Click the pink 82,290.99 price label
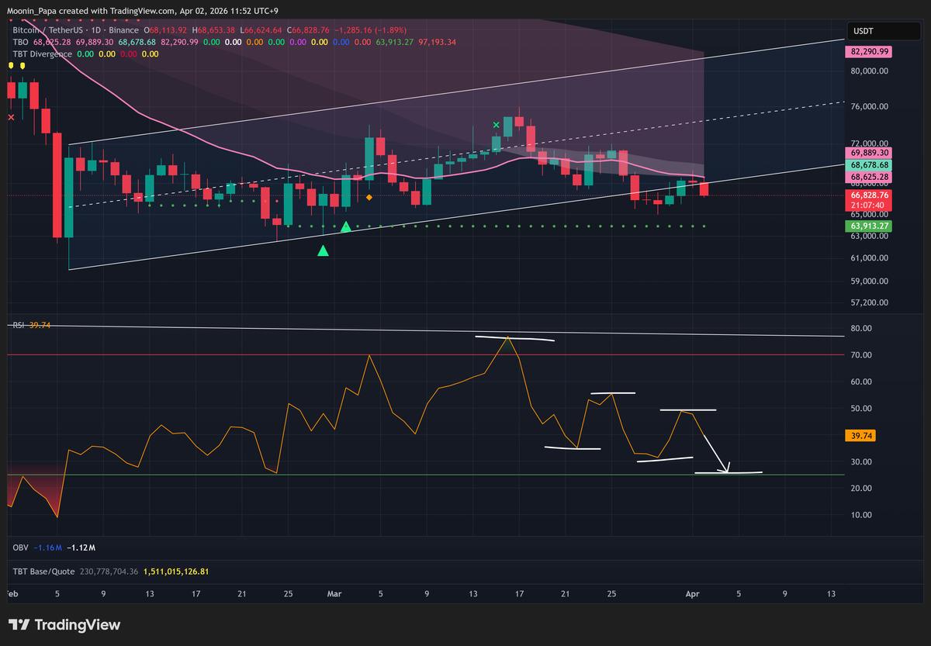931x646 pixels. [x=869, y=51]
